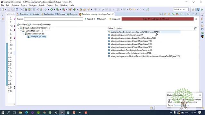Click the compare results icon in Failure Exception
Image resolution: width=205 pixels, height=115 pixels.
(195, 28)
